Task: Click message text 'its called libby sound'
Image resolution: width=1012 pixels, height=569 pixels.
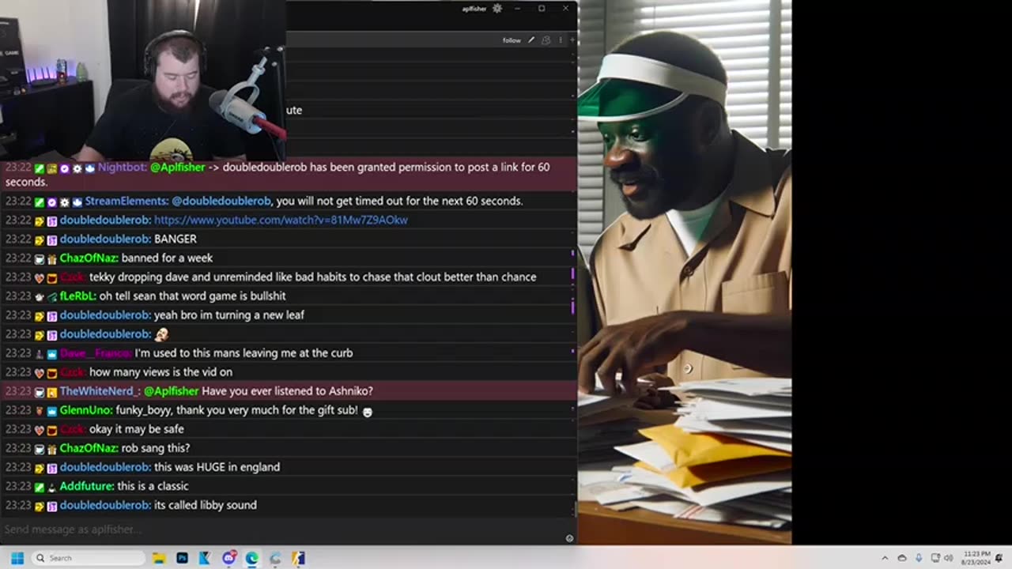Action: (x=206, y=505)
